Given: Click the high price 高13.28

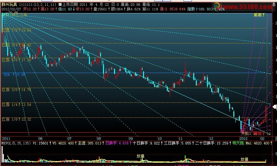Looking at the screenshot, I should point(48,9).
